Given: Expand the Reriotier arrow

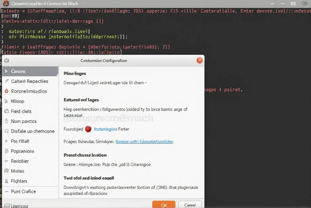Looking at the screenshot, I should (6, 161).
